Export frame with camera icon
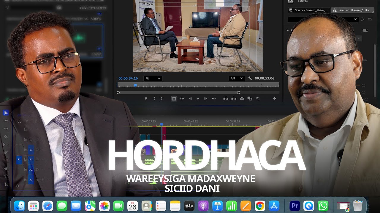Image resolution: width=380 pixels, height=213 pixels. pos(242,99)
